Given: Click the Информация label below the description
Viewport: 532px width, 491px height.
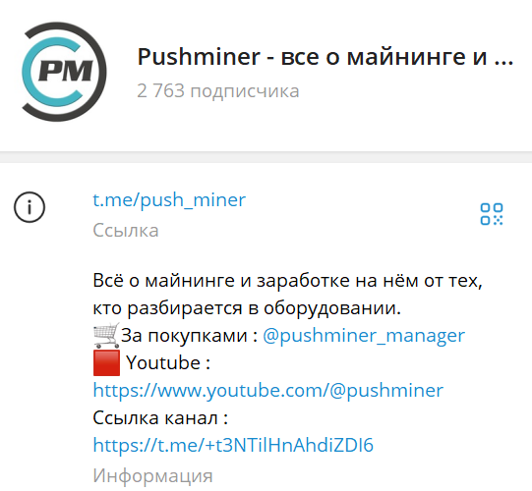Looking at the screenshot, I should (152, 476).
